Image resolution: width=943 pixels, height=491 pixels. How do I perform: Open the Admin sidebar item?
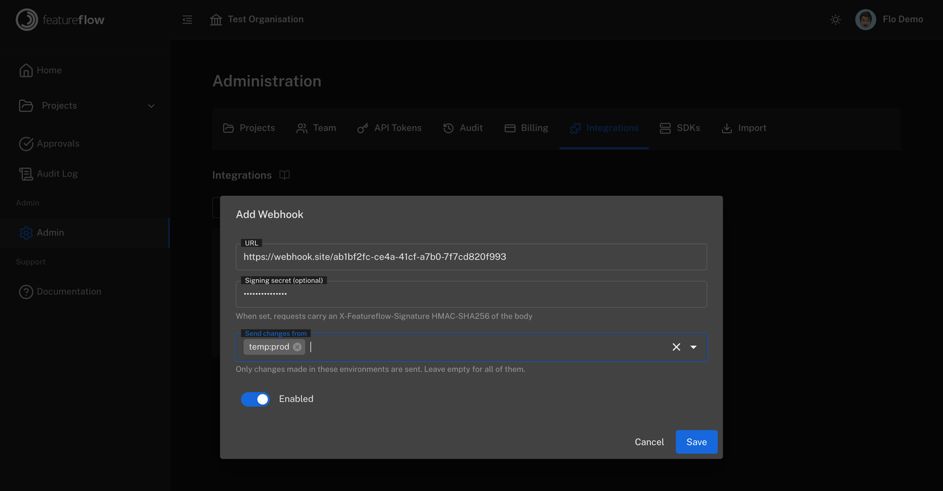coord(85,232)
